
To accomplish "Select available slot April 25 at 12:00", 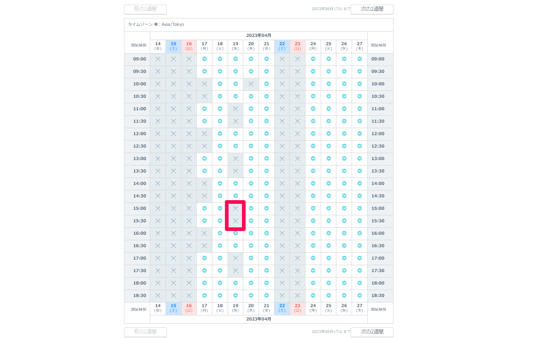I will point(329,134).
